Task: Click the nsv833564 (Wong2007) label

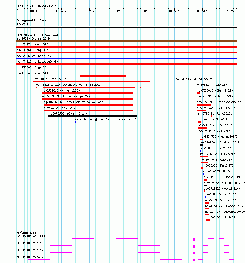Action: [x=33, y=50]
